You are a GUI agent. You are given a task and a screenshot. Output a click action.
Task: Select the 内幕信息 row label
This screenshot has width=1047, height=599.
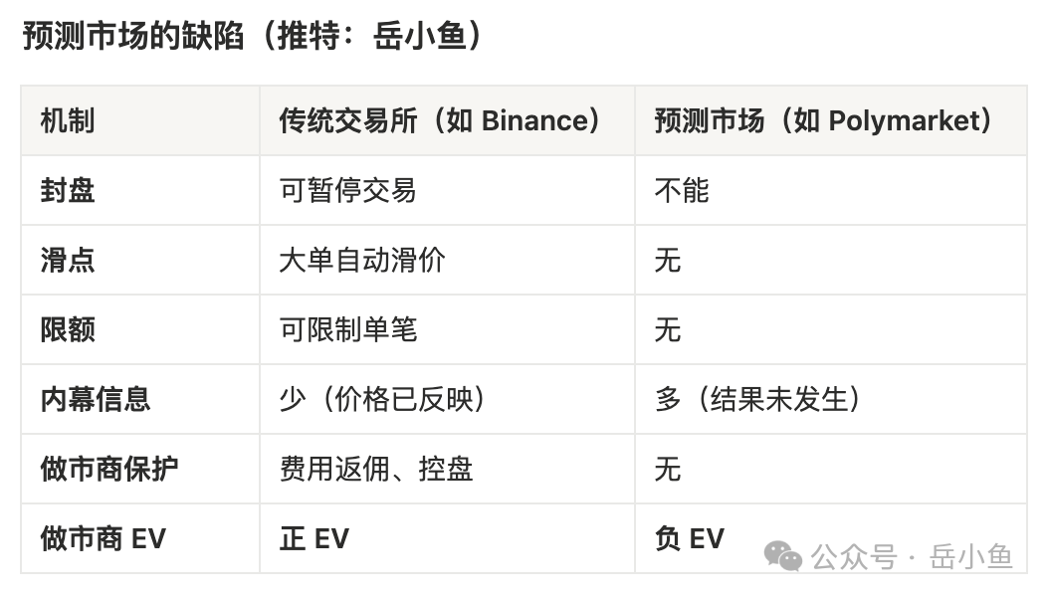[96, 399]
